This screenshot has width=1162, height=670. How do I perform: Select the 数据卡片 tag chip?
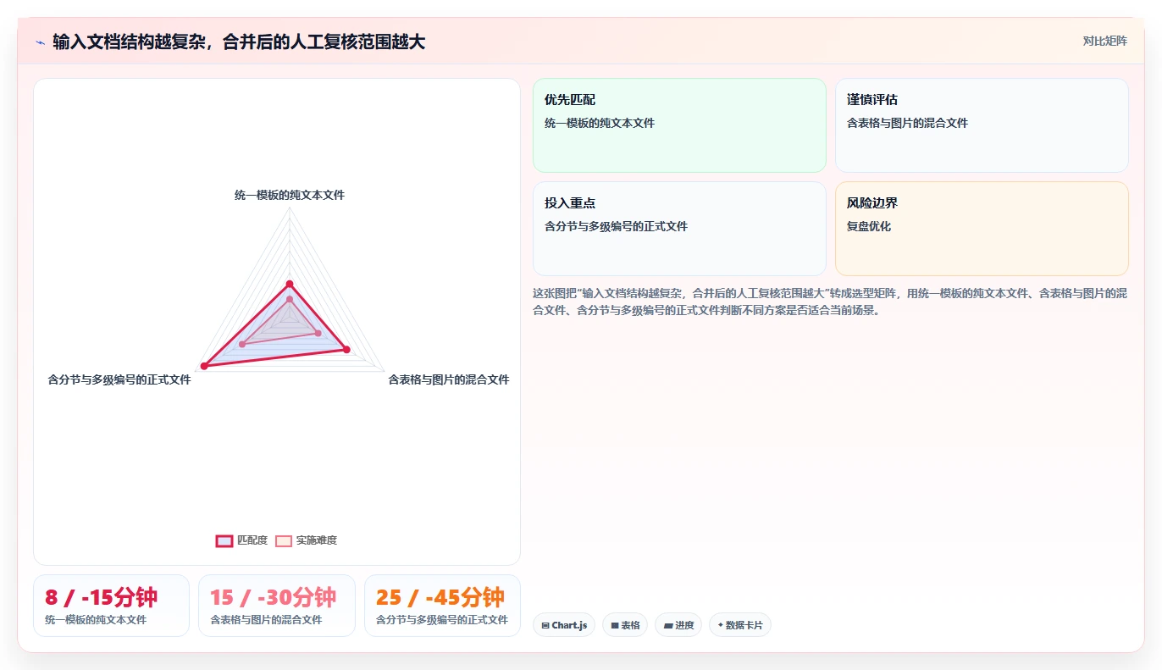click(740, 625)
